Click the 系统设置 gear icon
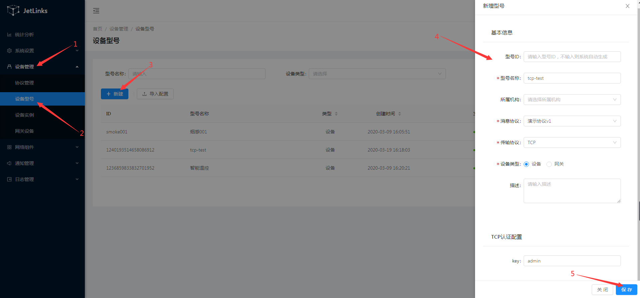The image size is (640, 298). (x=9, y=51)
